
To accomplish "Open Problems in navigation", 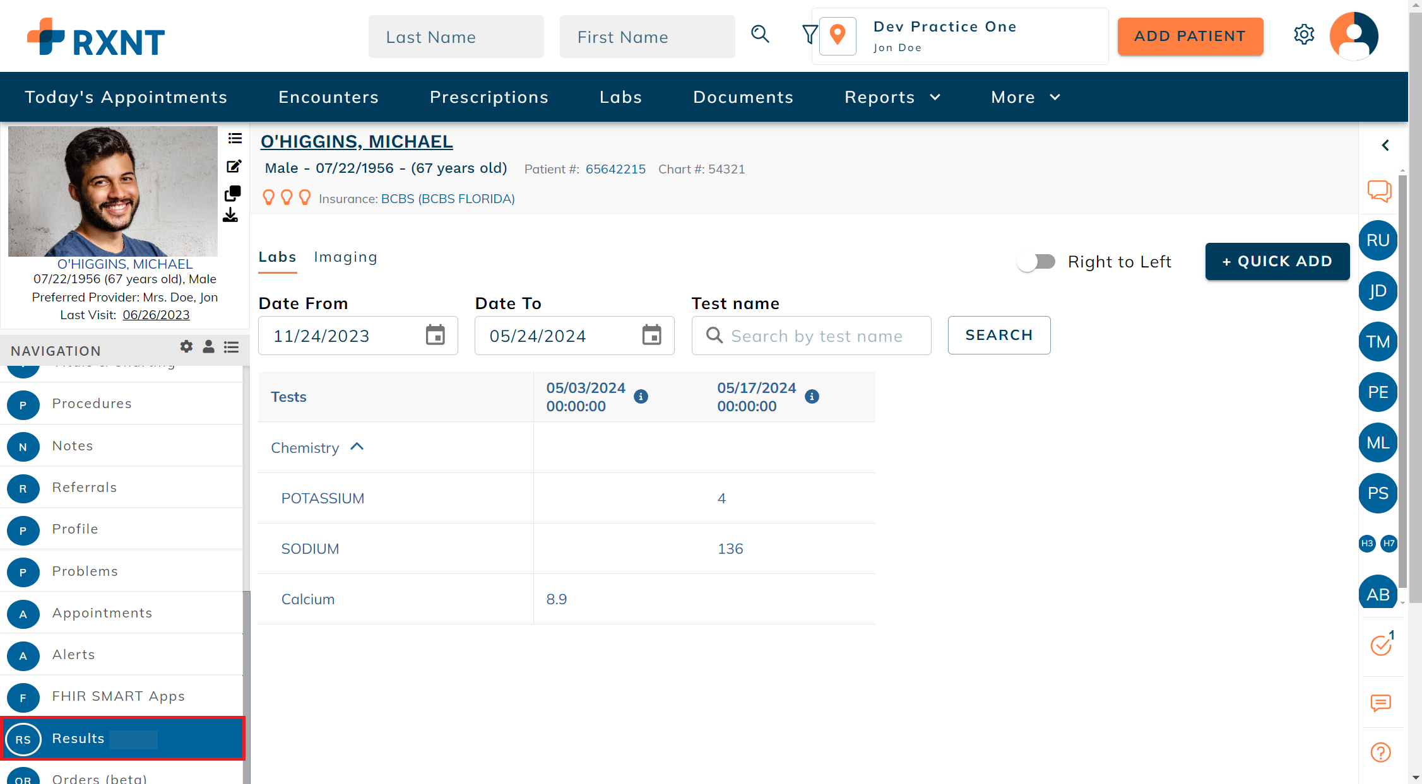I will click(122, 571).
